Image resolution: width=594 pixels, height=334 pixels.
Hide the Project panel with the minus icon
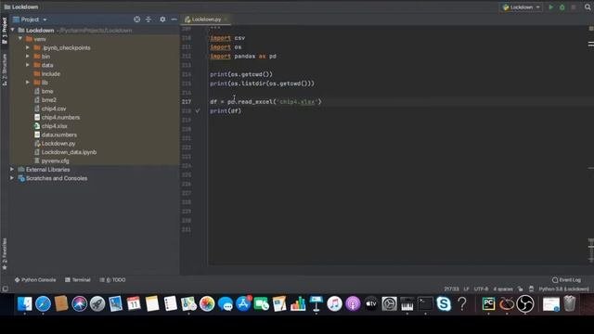[x=174, y=19]
